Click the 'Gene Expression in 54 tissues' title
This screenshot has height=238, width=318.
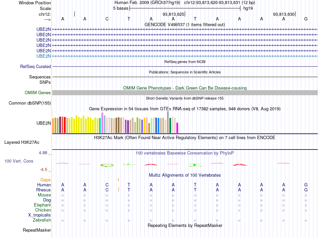185,109
